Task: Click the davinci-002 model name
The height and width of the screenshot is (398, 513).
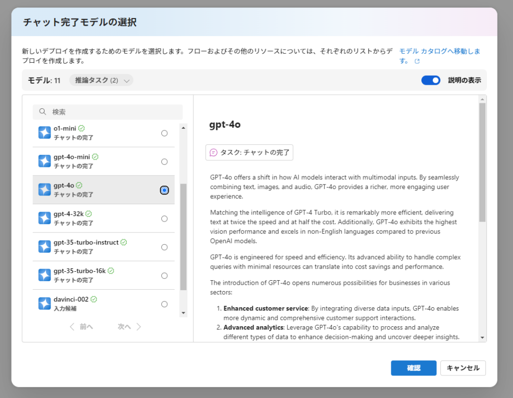Action: [71, 299]
